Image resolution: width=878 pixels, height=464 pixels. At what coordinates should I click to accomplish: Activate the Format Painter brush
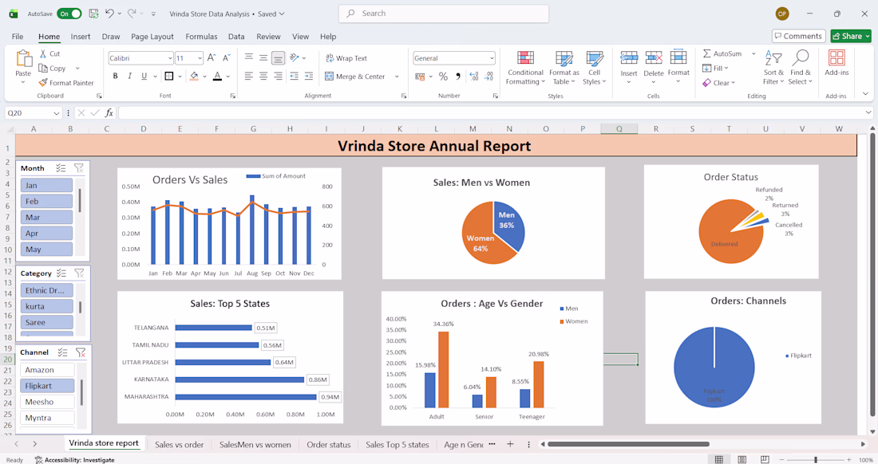66,83
